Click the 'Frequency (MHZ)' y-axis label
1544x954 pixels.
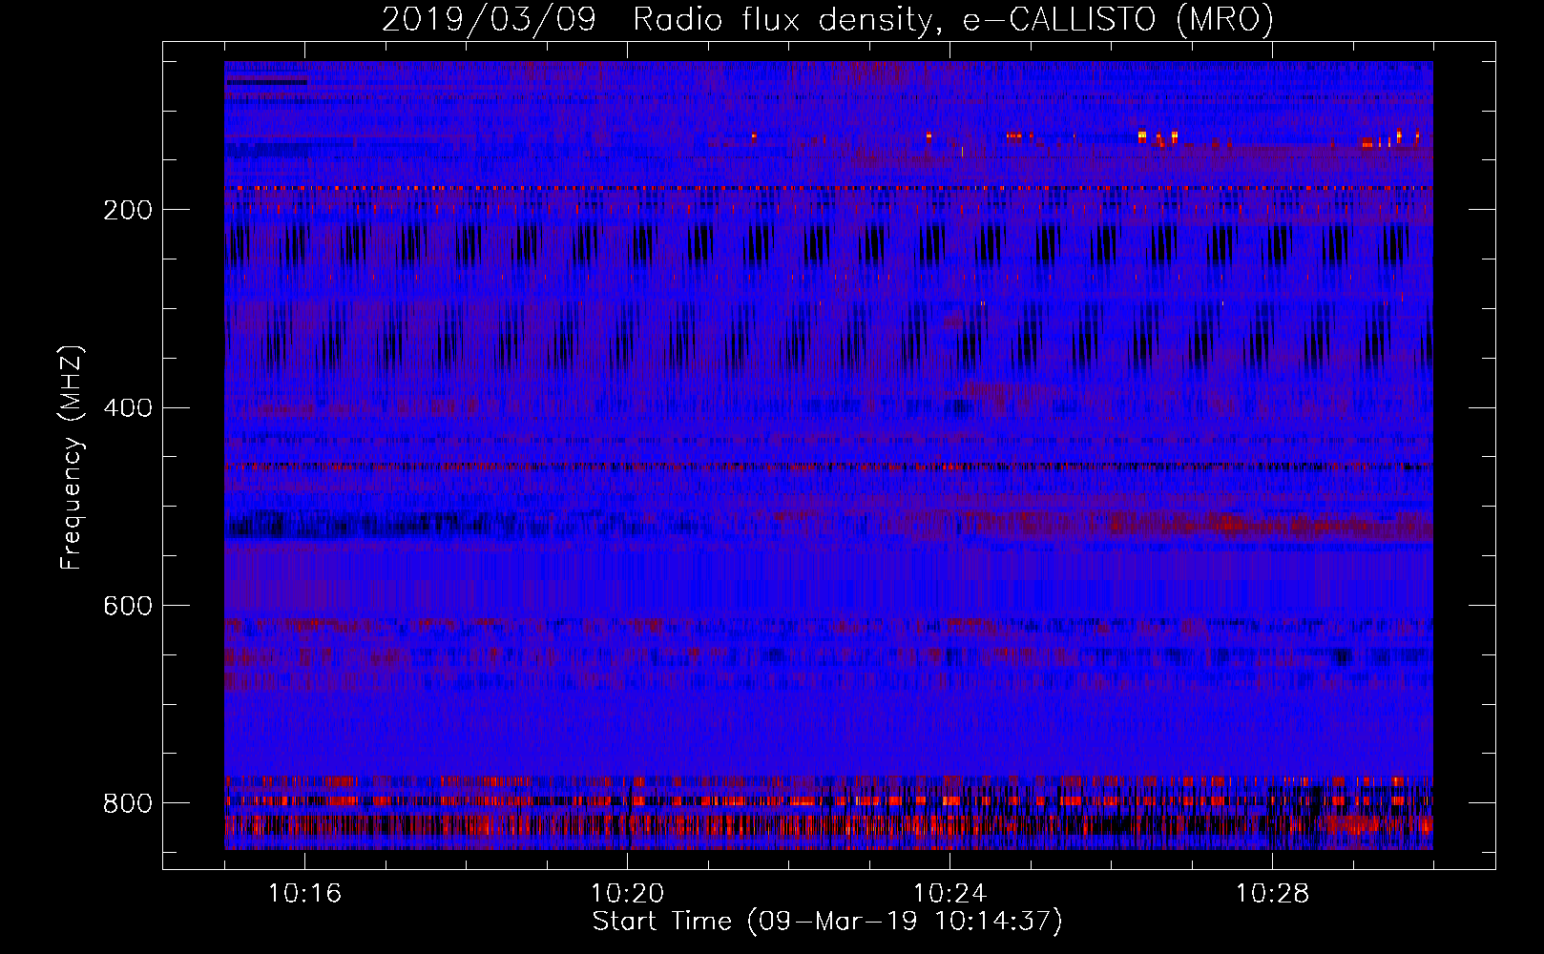pyautogui.click(x=72, y=458)
